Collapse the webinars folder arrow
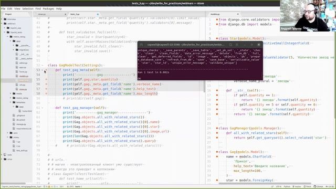Screen dimensions: 336x189 pyautogui.click(x=2, y=24)
